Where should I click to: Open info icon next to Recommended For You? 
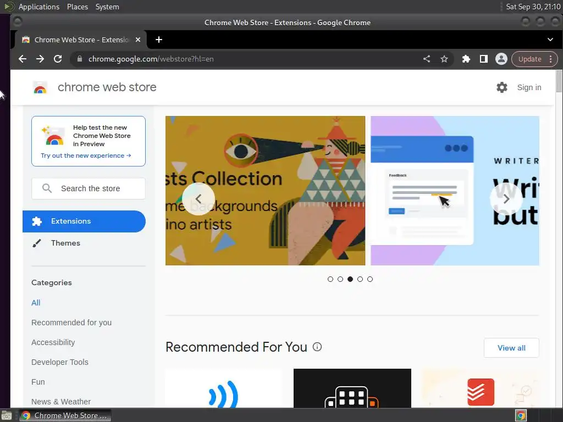pos(317,347)
